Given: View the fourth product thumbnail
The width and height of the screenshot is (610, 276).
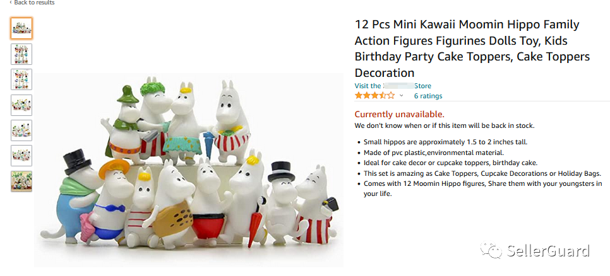Looking at the screenshot, I should [21, 105].
